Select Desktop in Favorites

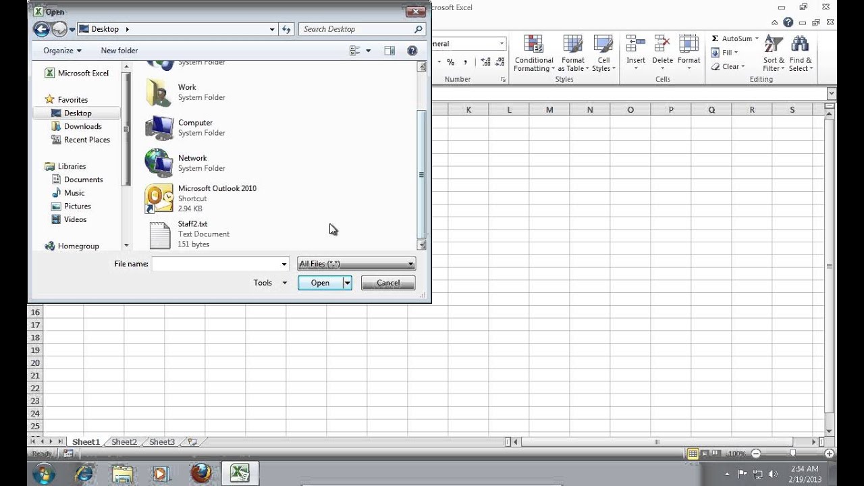point(77,113)
